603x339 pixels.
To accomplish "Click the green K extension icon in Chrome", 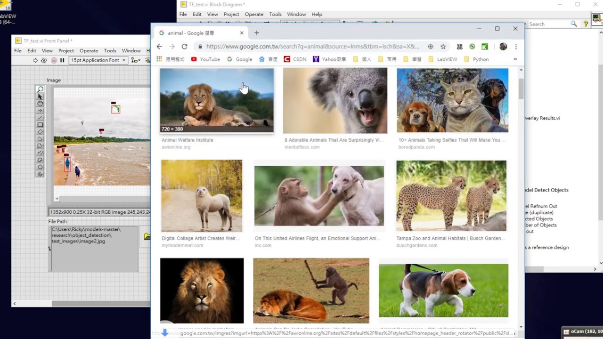I will [484, 47].
